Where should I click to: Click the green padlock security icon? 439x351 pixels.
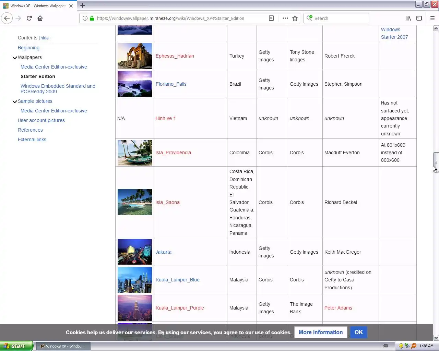tap(92, 18)
